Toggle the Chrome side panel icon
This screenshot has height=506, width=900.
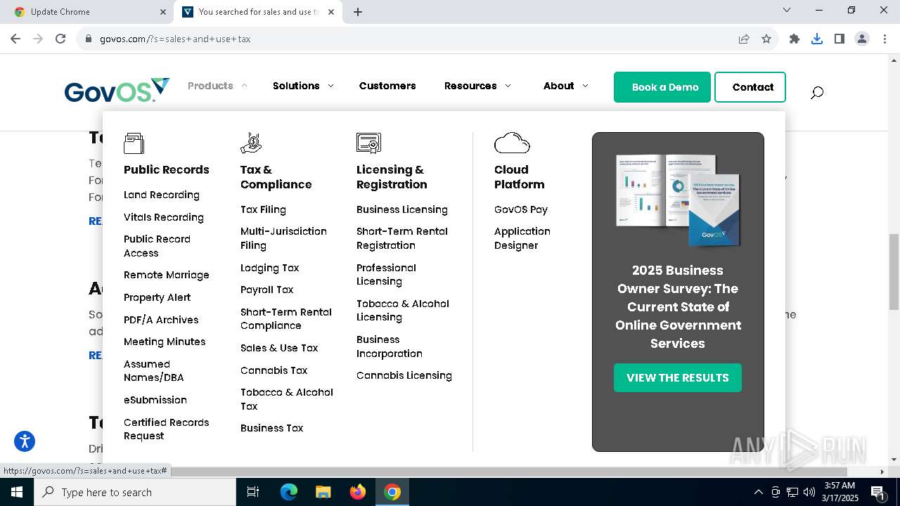point(840,39)
